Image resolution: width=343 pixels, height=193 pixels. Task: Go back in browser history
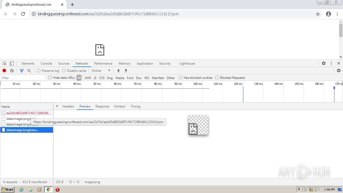[x=6, y=14]
